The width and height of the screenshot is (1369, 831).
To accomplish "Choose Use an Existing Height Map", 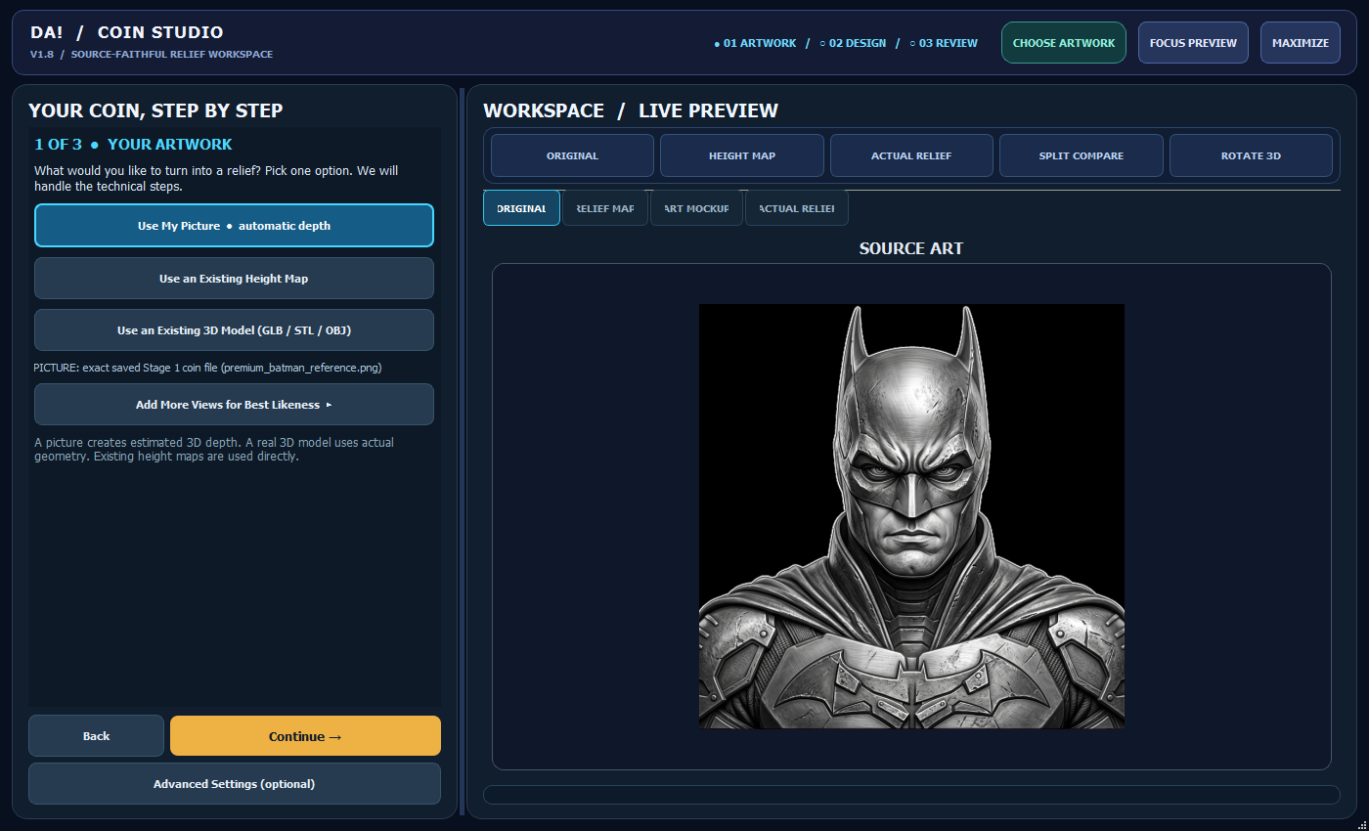I will coord(234,279).
